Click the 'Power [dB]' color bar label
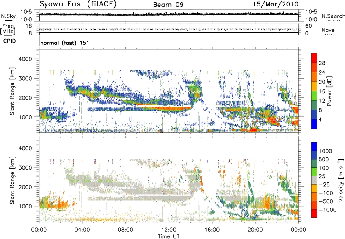This screenshot has width=345, height=239. [329, 91]
